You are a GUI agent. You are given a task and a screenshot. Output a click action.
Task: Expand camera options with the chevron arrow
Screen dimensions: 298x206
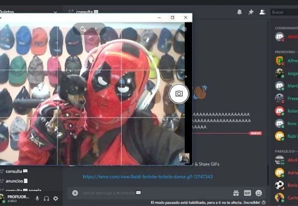point(96,28)
